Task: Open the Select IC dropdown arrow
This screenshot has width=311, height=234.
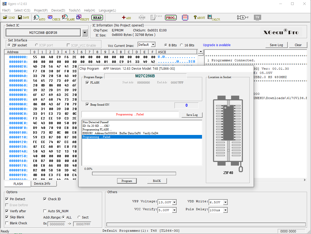Action: tap(85, 33)
